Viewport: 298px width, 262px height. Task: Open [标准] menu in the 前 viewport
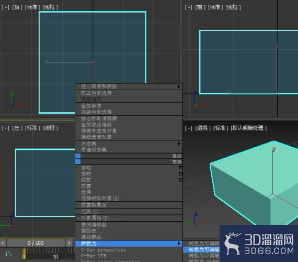tap(215, 7)
